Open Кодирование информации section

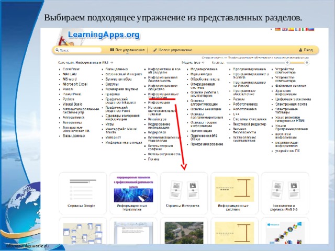click(x=159, y=126)
